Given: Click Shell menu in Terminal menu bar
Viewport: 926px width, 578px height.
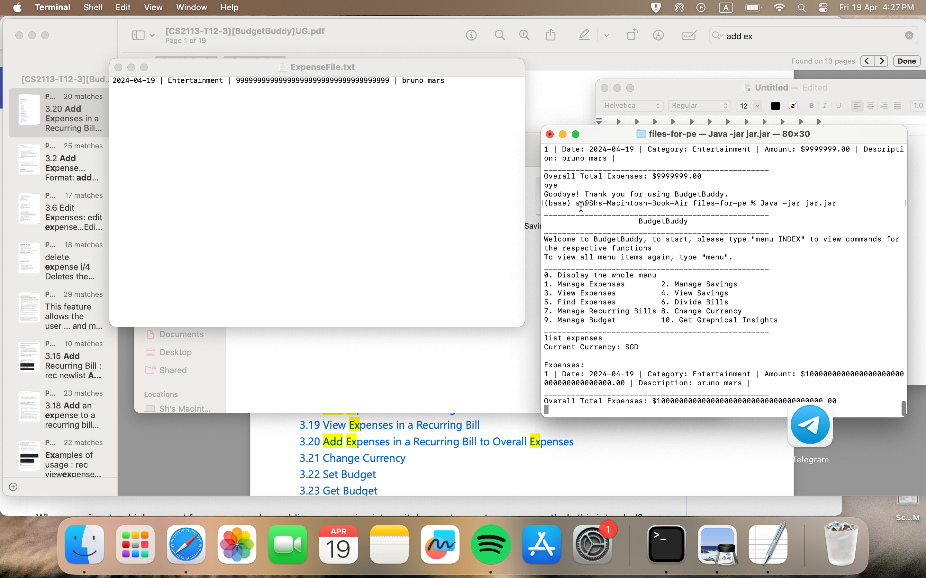Looking at the screenshot, I should (x=92, y=7).
